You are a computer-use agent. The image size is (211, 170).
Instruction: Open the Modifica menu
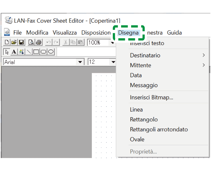pos(37,33)
